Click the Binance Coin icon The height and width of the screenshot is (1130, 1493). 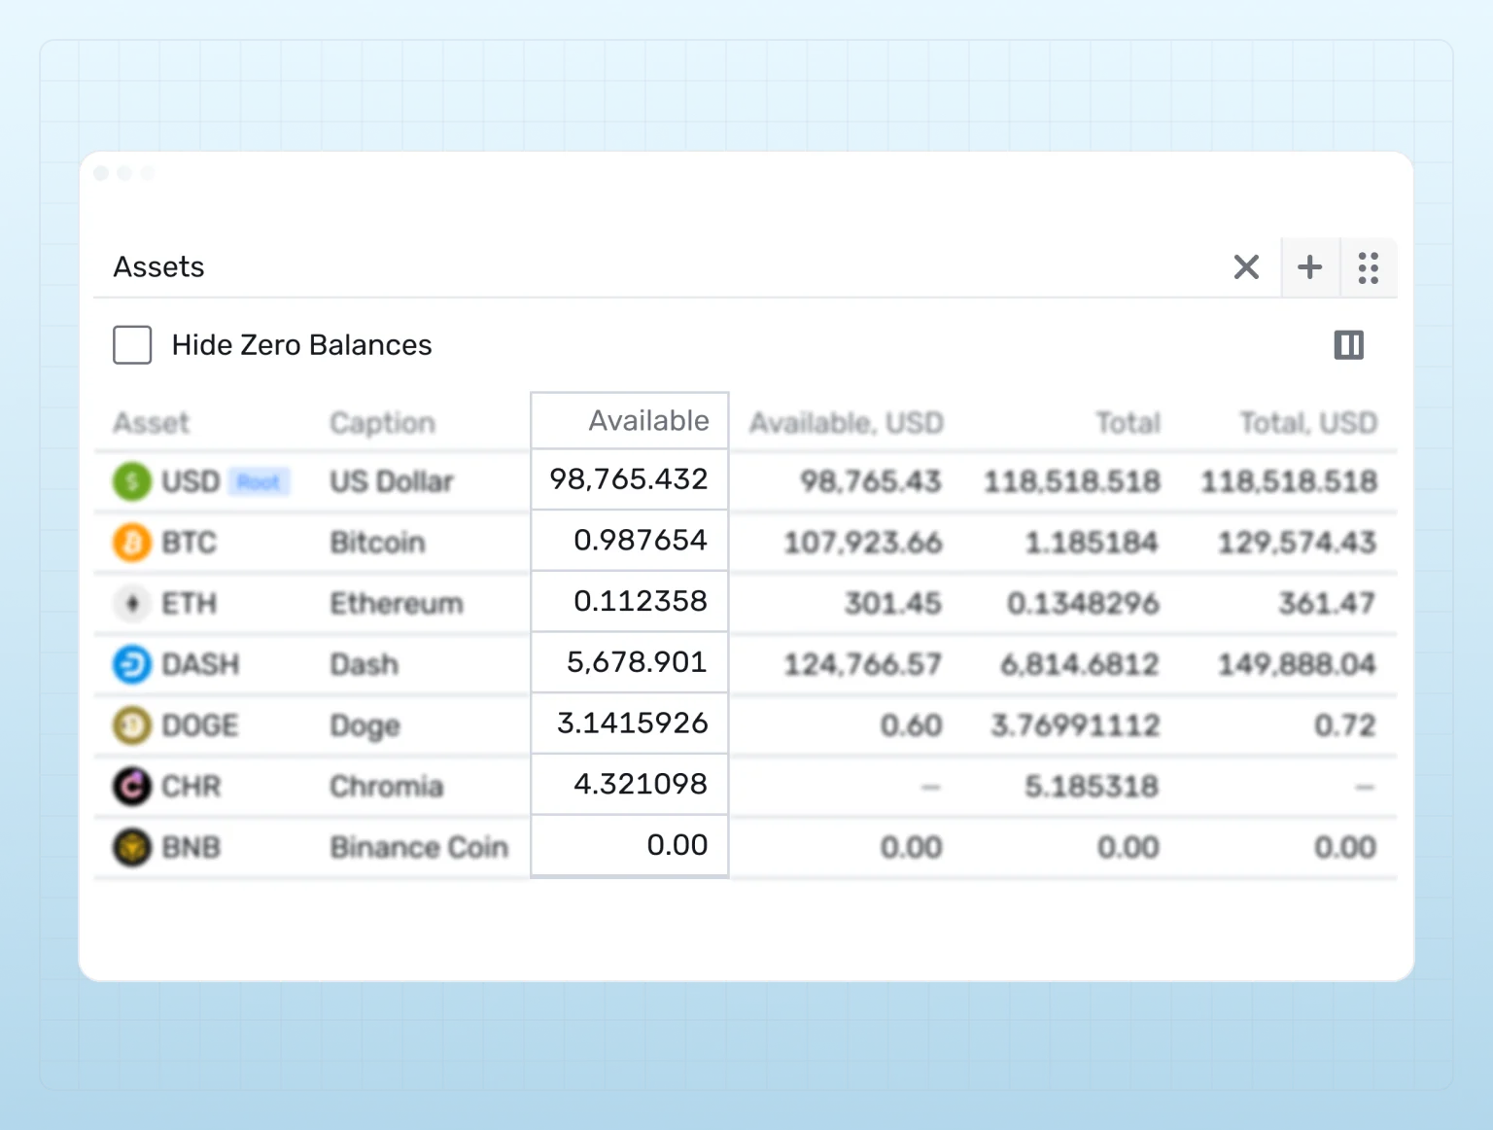point(132,848)
